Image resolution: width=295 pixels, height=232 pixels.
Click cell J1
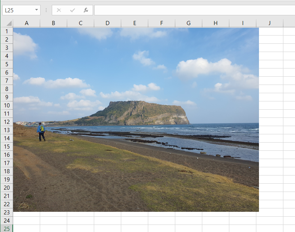(271, 31)
